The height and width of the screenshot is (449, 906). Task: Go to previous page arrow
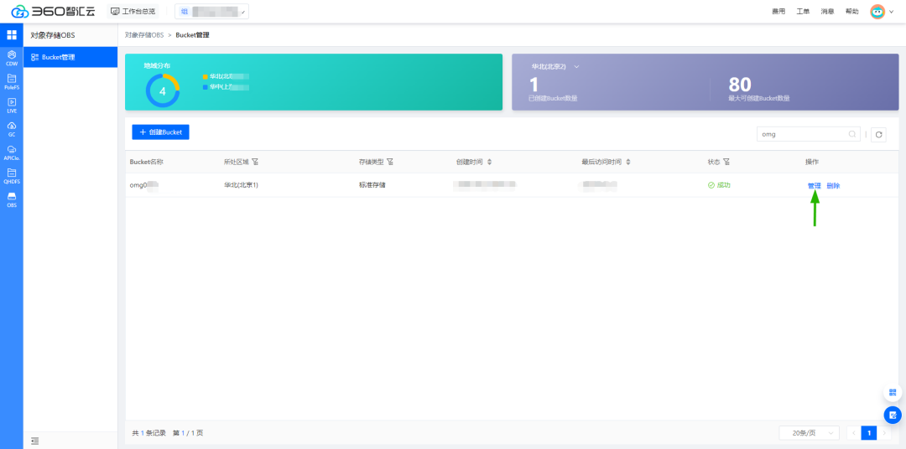pos(853,433)
